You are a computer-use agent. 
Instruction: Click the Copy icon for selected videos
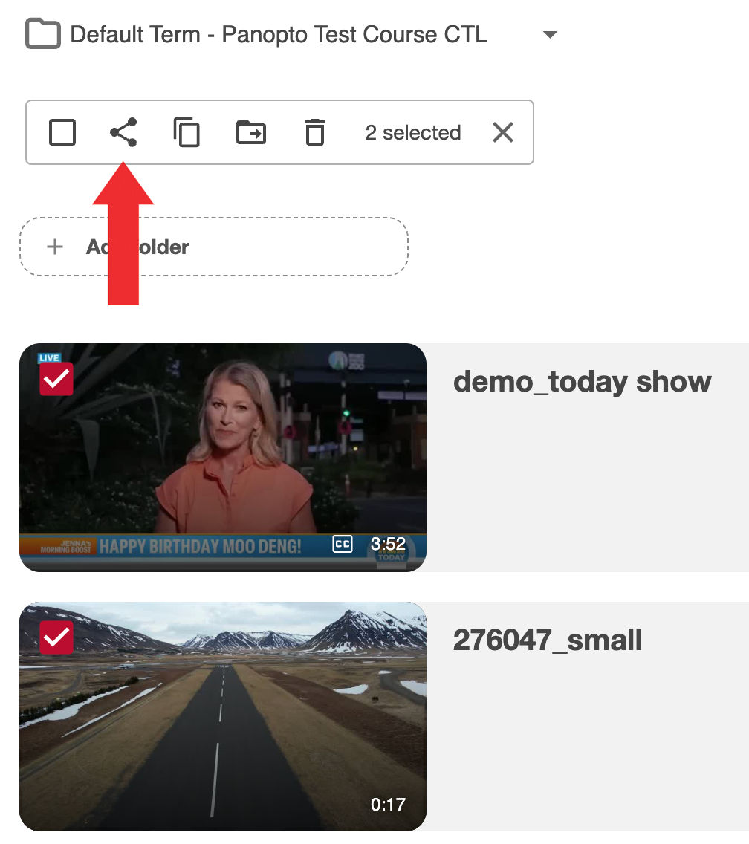[187, 132]
